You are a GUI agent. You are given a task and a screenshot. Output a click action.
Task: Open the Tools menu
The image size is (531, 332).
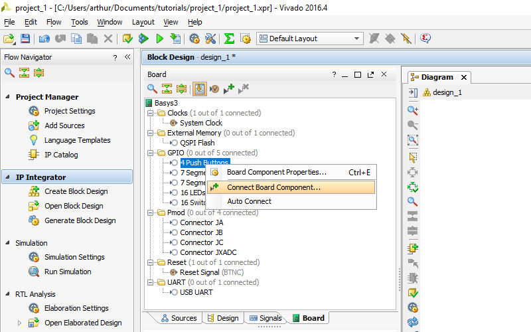[80, 22]
